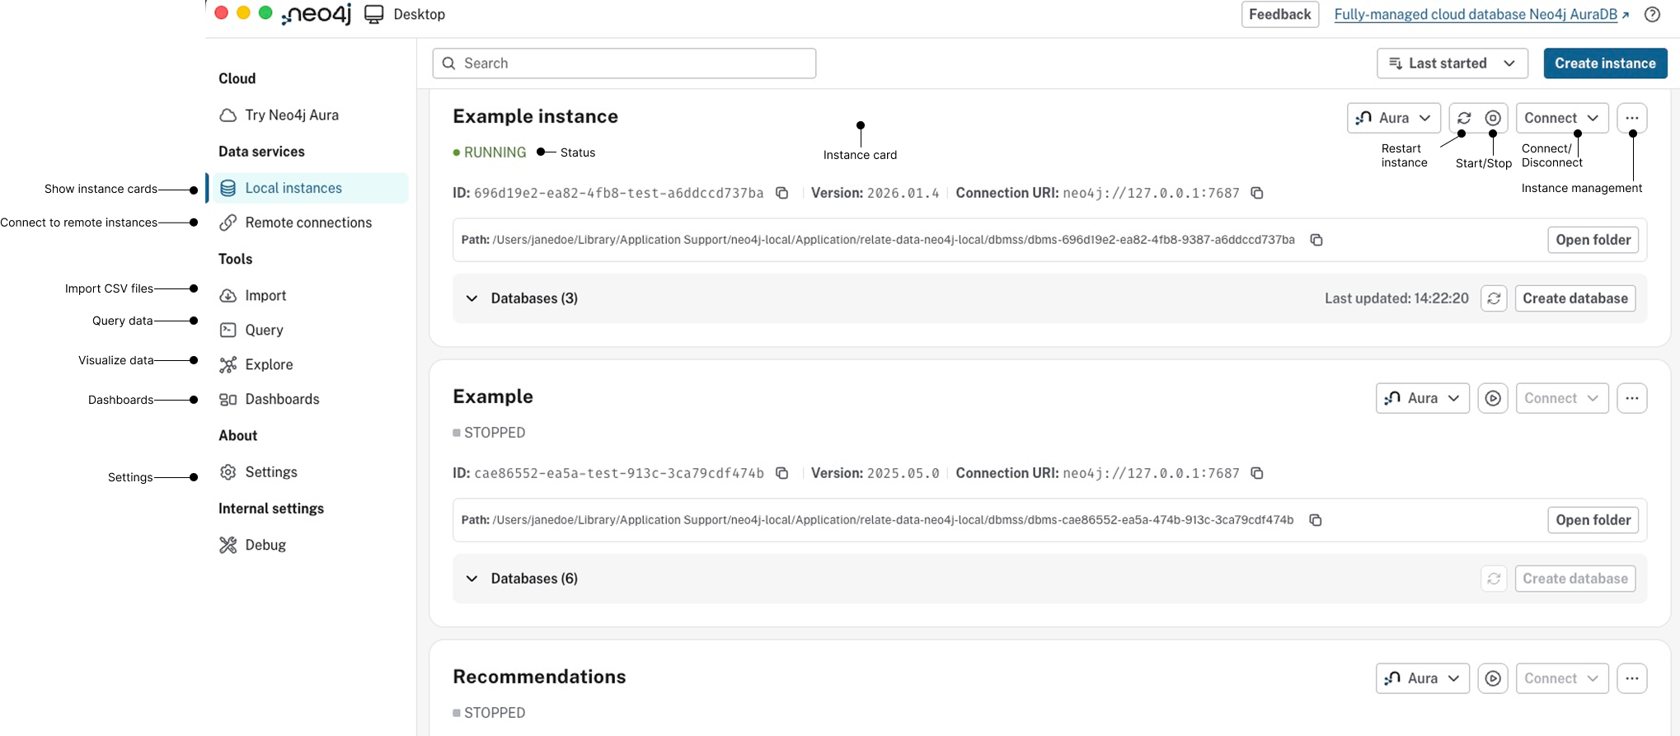Screen dimensions: 1680x736
Task: Copy Example instance connection URI
Action: 1257,193
